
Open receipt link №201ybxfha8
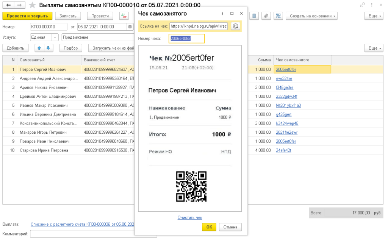(x=288, y=105)
